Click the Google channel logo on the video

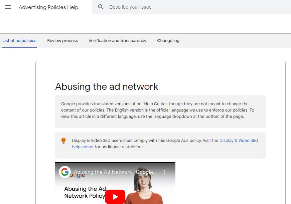65,172
